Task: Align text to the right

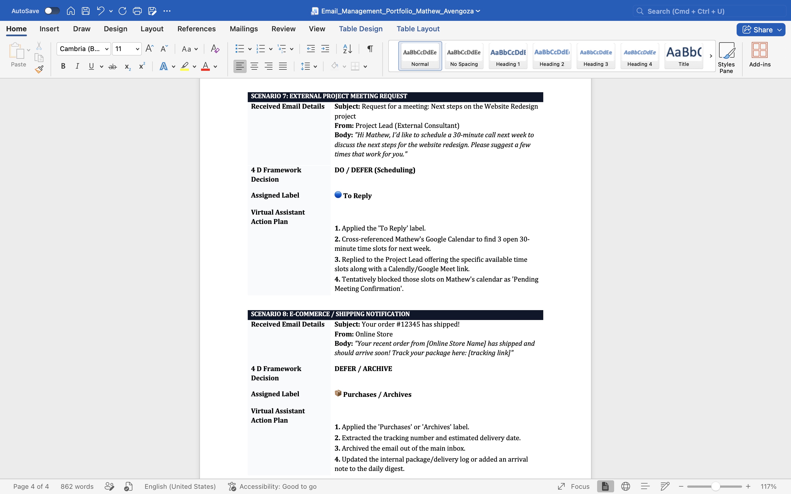Action: tap(268, 66)
